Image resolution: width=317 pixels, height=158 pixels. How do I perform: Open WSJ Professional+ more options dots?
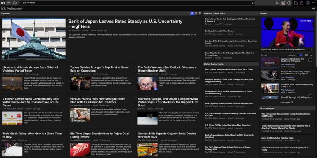[x=313, y=9]
